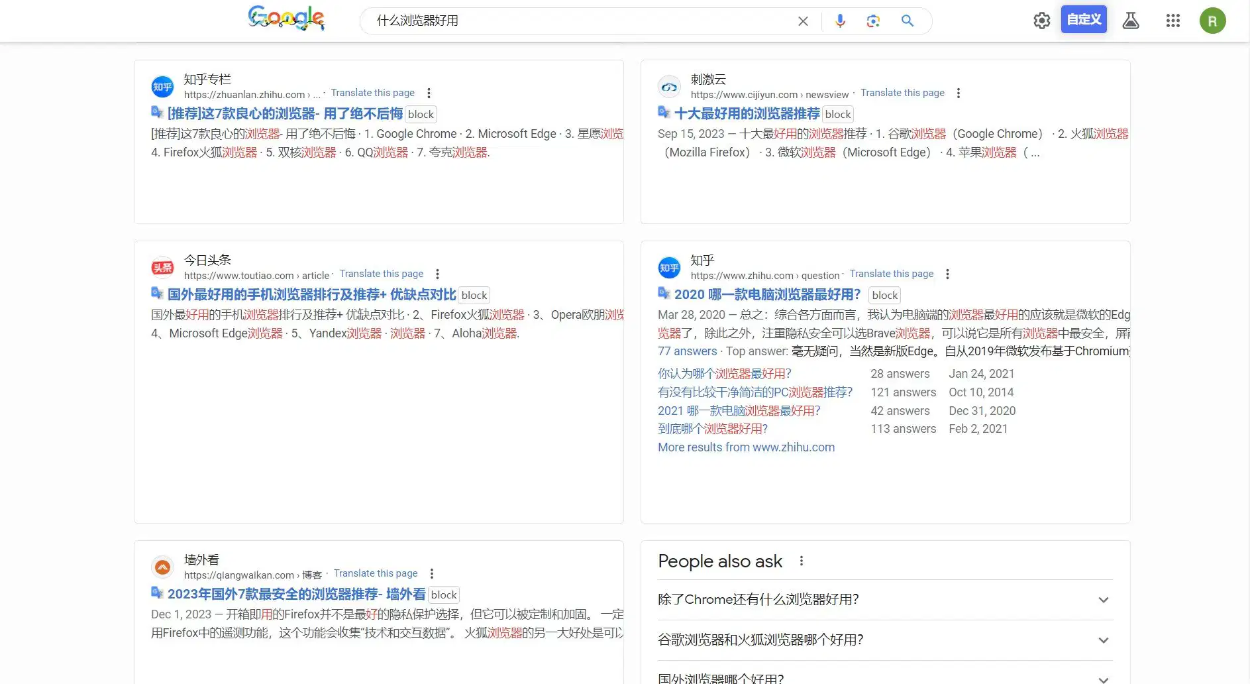Image resolution: width=1250 pixels, height=684 pixels.
Task: Translate the 墙外看 result page
Action: (376, 573)
